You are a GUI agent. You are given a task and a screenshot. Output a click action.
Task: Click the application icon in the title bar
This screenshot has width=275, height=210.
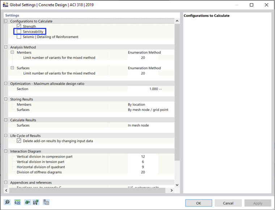click(5, 5)
